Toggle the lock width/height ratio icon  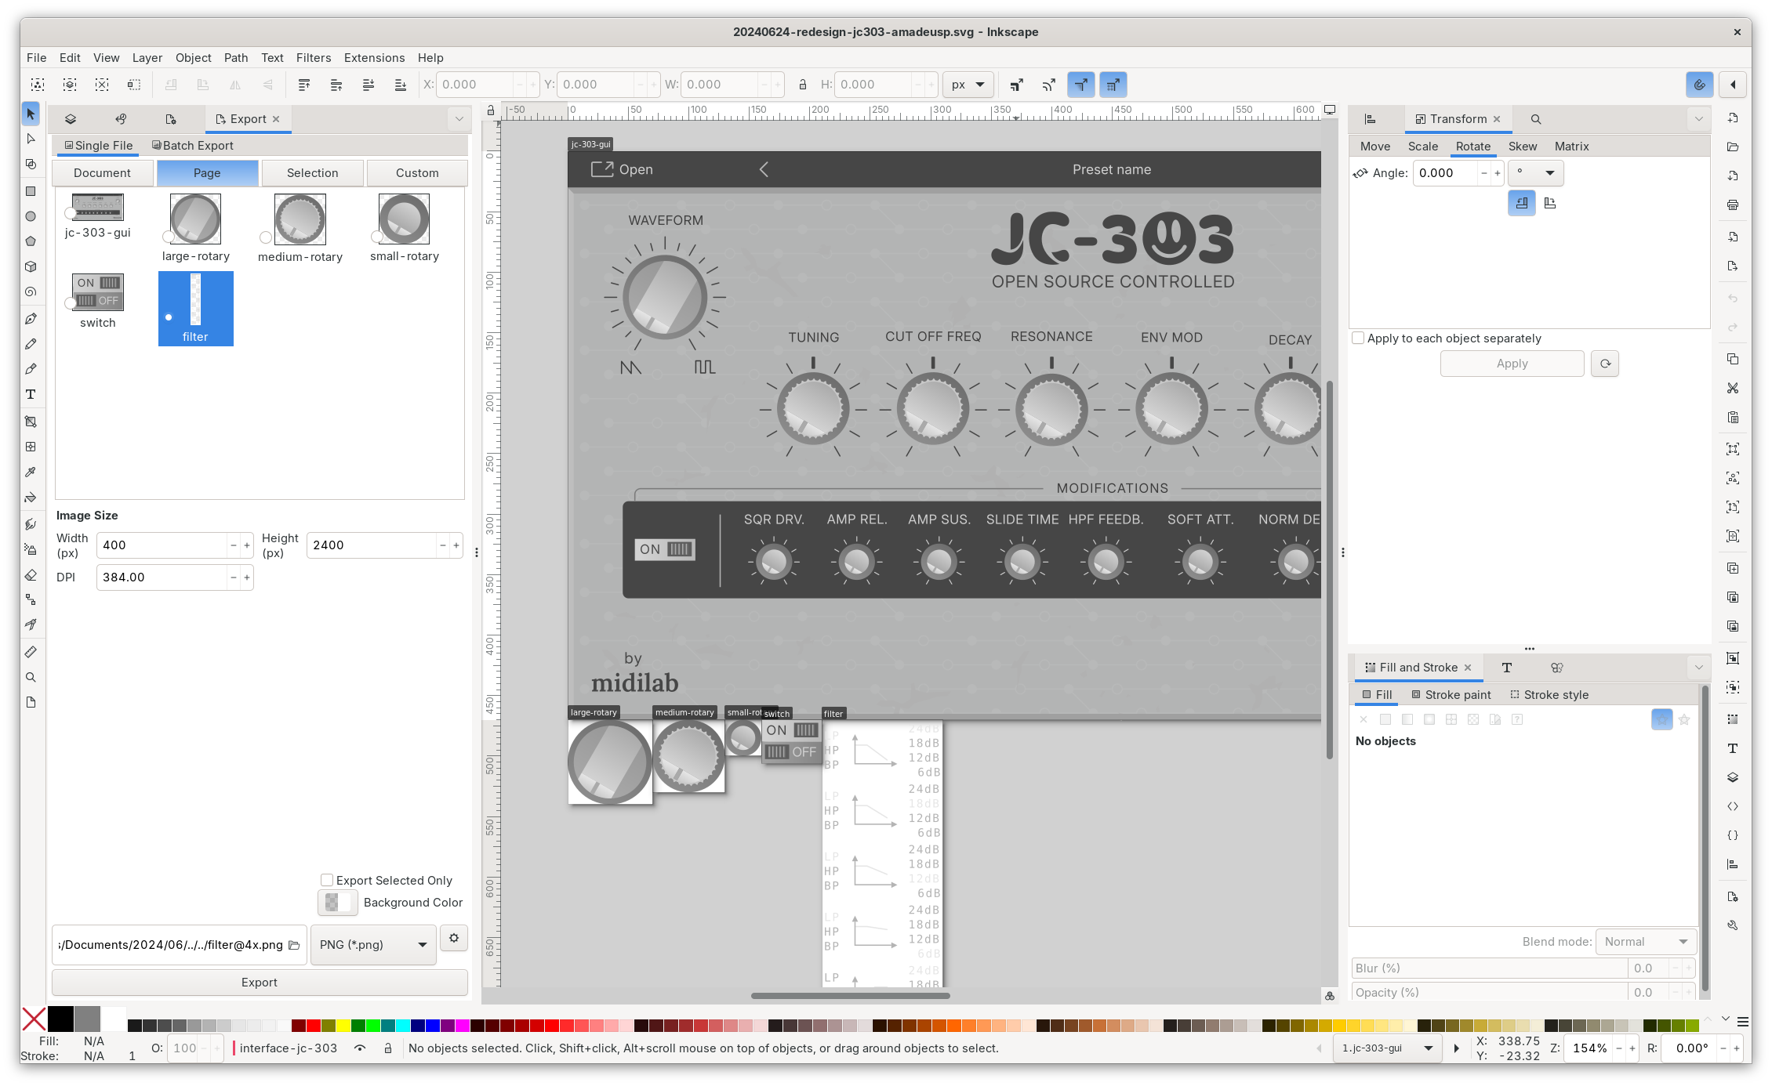pos(802,85)
